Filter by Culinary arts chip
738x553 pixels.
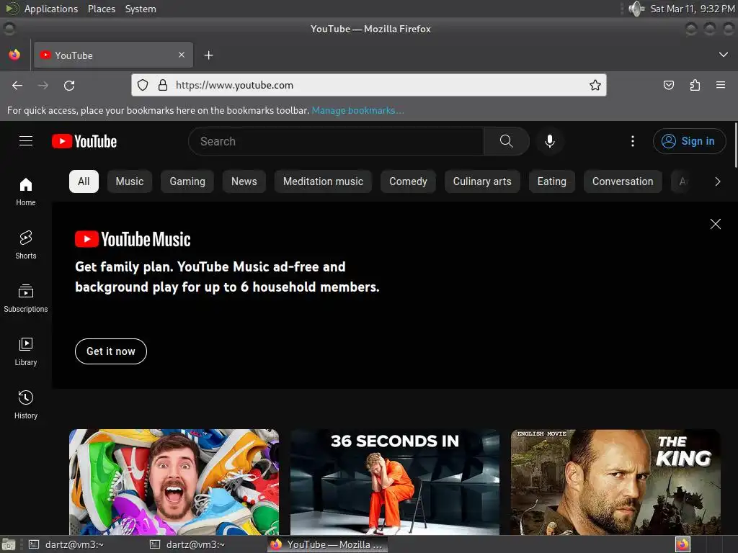coord(482,181)
